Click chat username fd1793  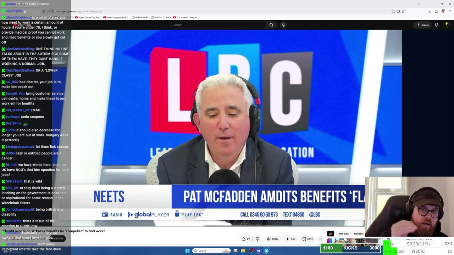11,165
